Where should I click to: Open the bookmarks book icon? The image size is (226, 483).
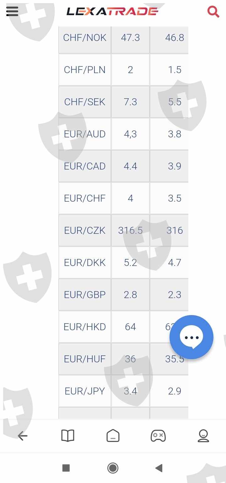(68, 436)
